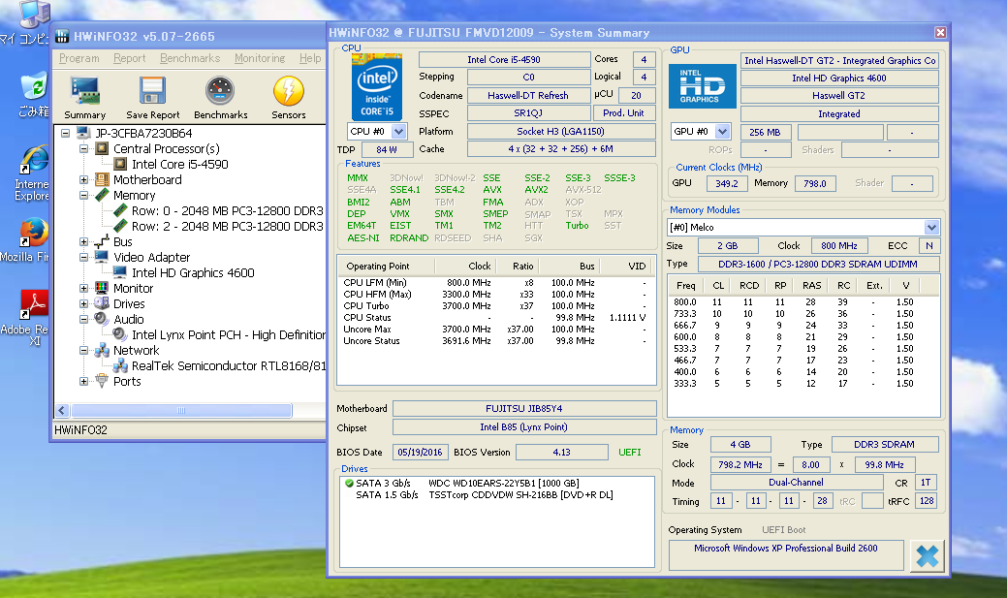Open the Help menu
The image size is (1007, 598).
coord(310,58)
